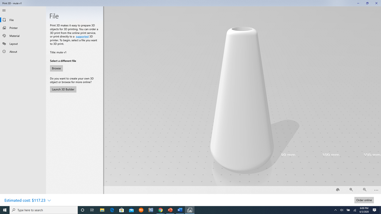Open the supported printers link

pyautogui.click(x=82, y=36)
